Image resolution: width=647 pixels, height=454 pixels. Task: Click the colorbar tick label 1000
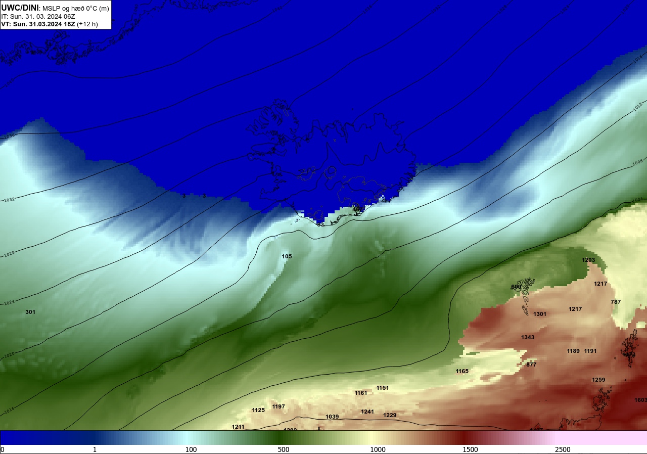pos(378,449)
